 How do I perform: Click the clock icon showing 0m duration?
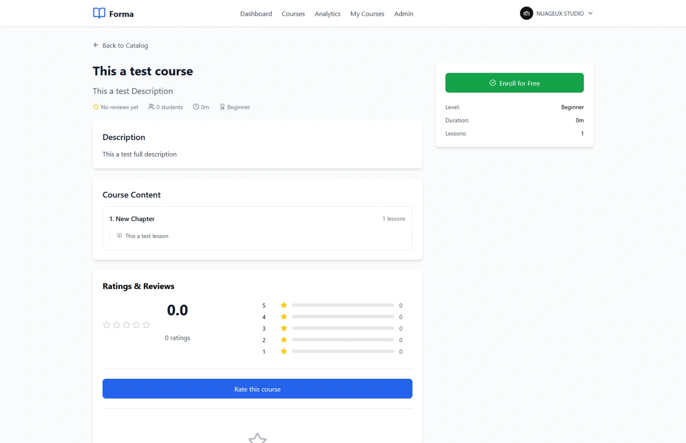(196, 107)
